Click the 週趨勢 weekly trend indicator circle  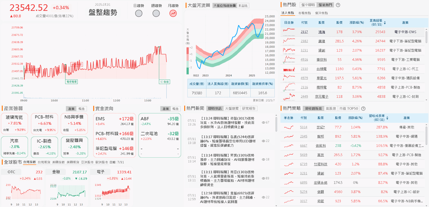pos(156,13)
